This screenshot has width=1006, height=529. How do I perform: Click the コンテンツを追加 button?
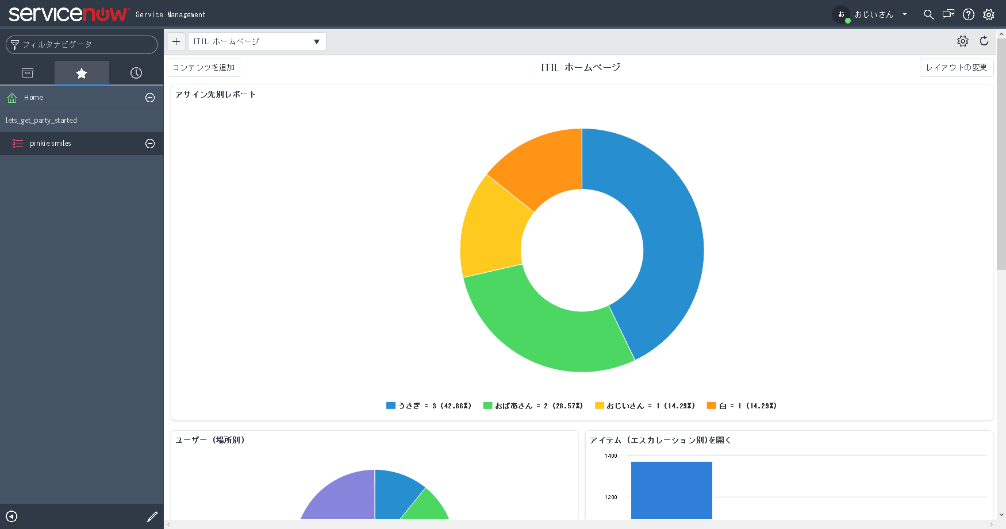203,67
